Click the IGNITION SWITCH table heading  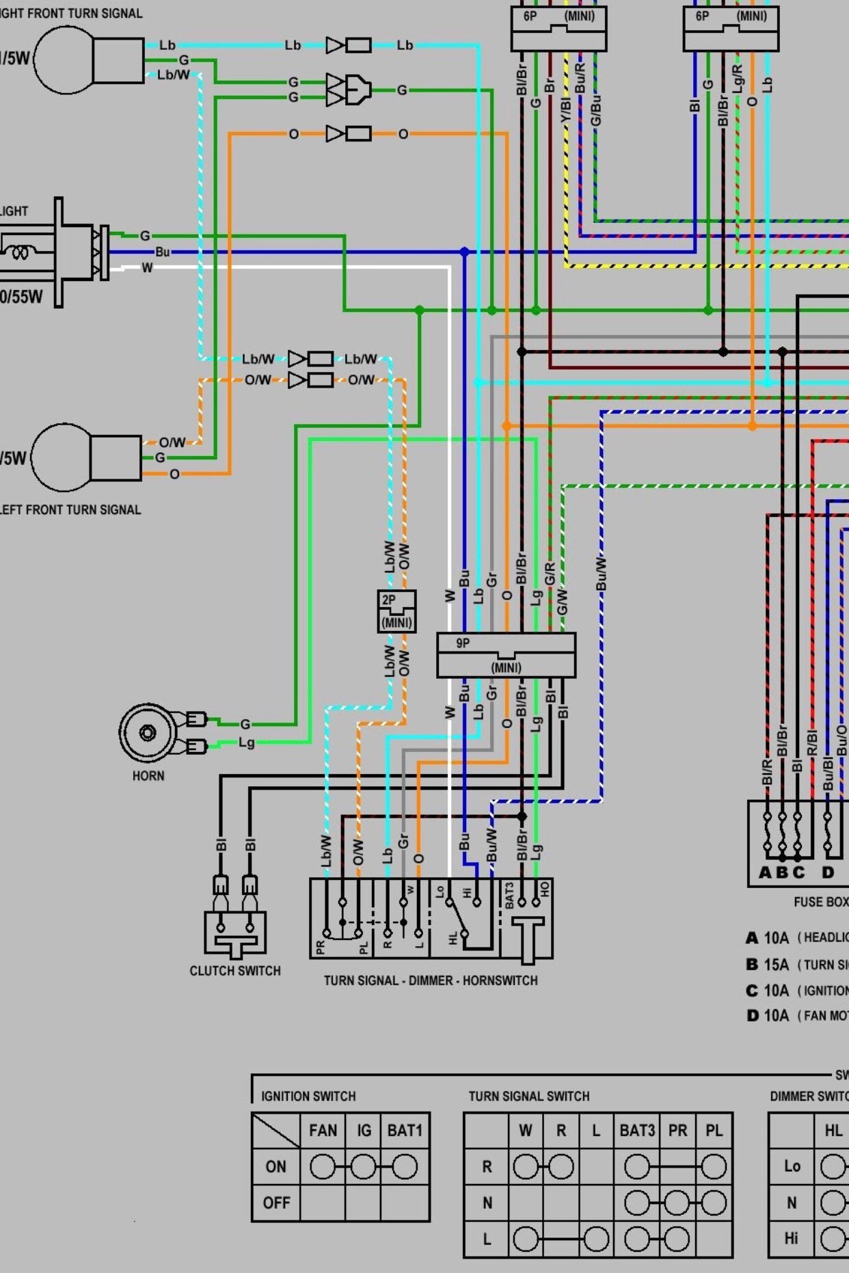[308, 1097]
